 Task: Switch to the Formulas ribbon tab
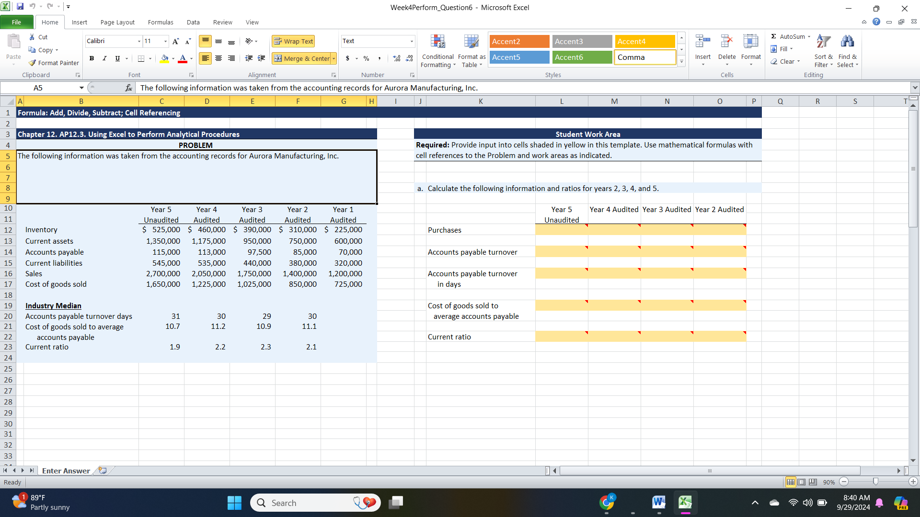161,22
